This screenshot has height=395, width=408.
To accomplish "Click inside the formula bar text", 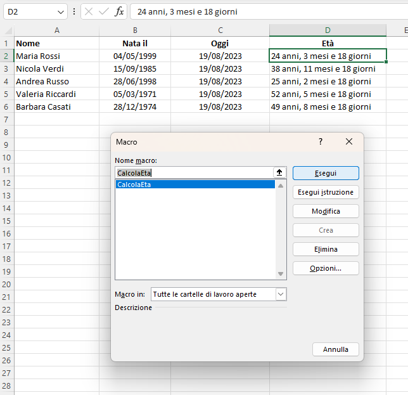I will click(x=187, y=11).
